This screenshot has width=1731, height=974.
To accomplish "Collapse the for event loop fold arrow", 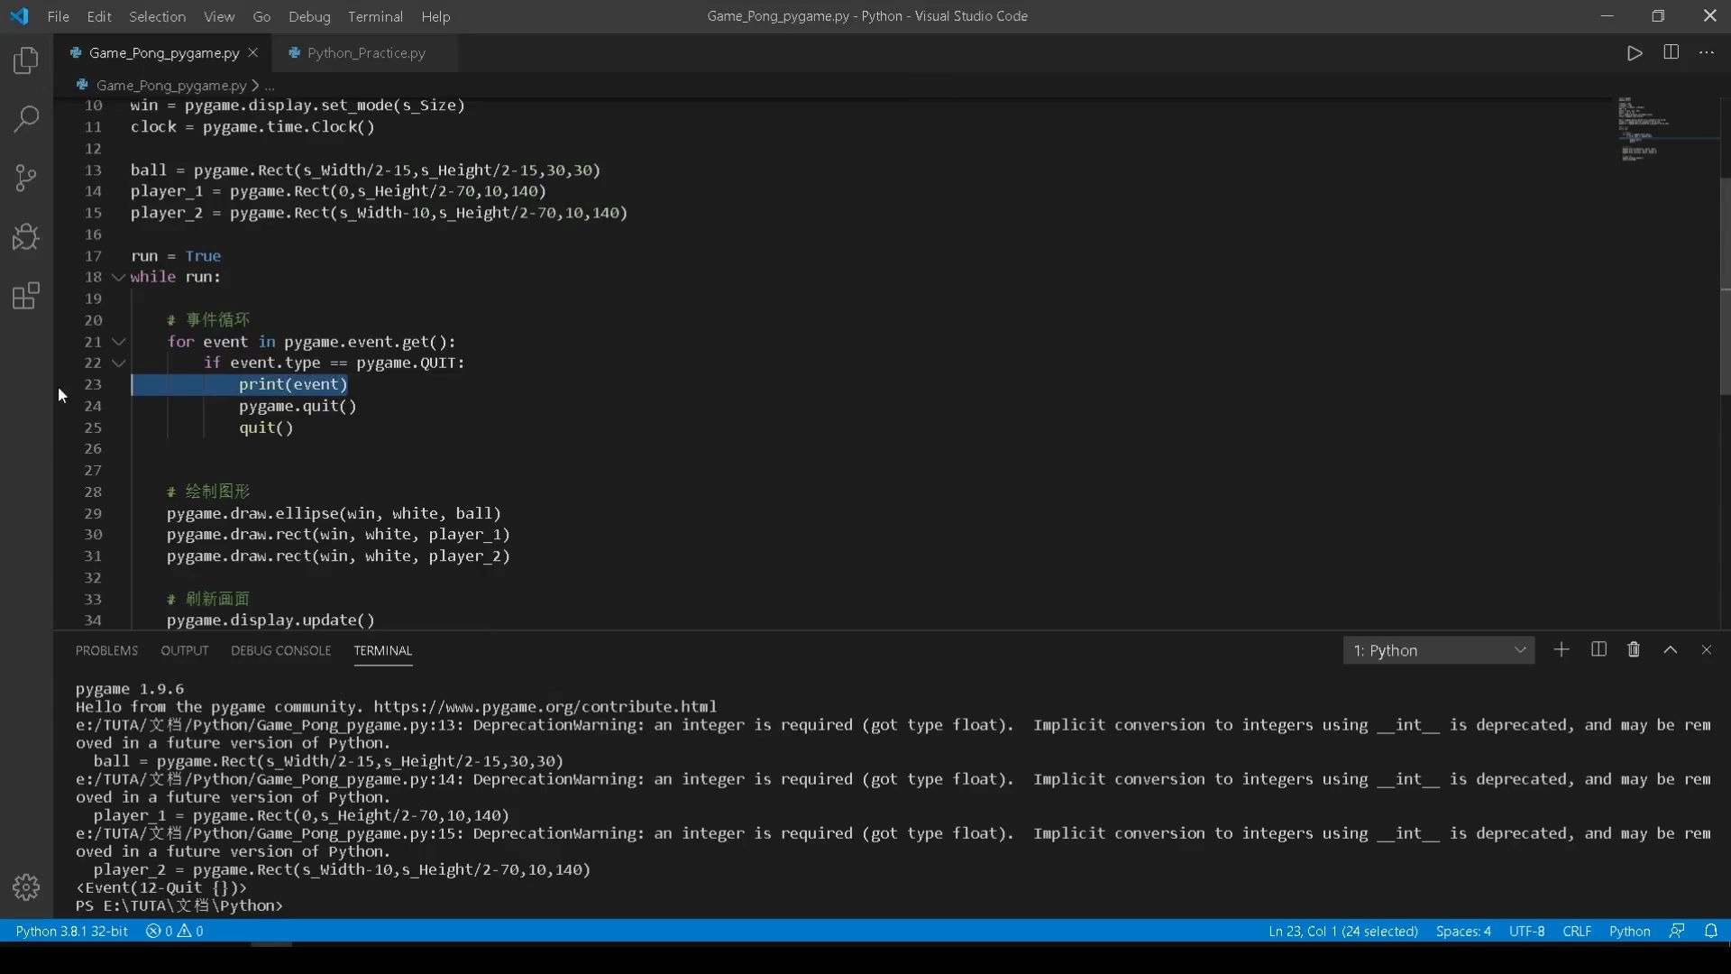I will click(x=118, y=342).
